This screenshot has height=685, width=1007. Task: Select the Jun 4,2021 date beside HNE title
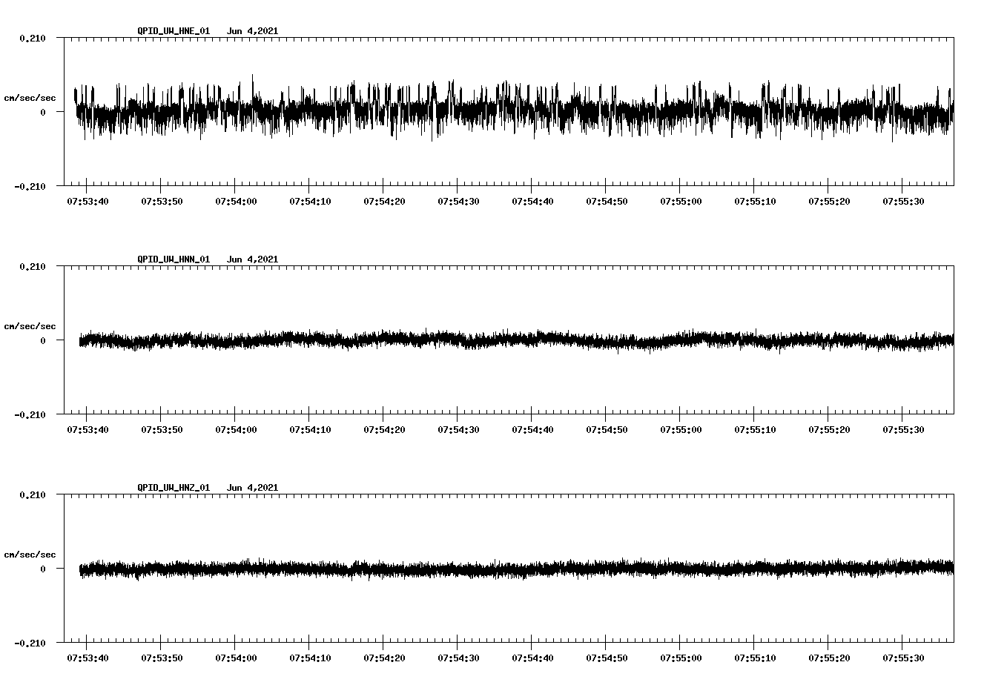coord(252,31)
